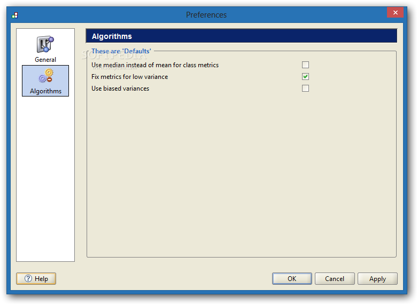Click the 'Fix metrics for low variance' label

tap(129, 77)
